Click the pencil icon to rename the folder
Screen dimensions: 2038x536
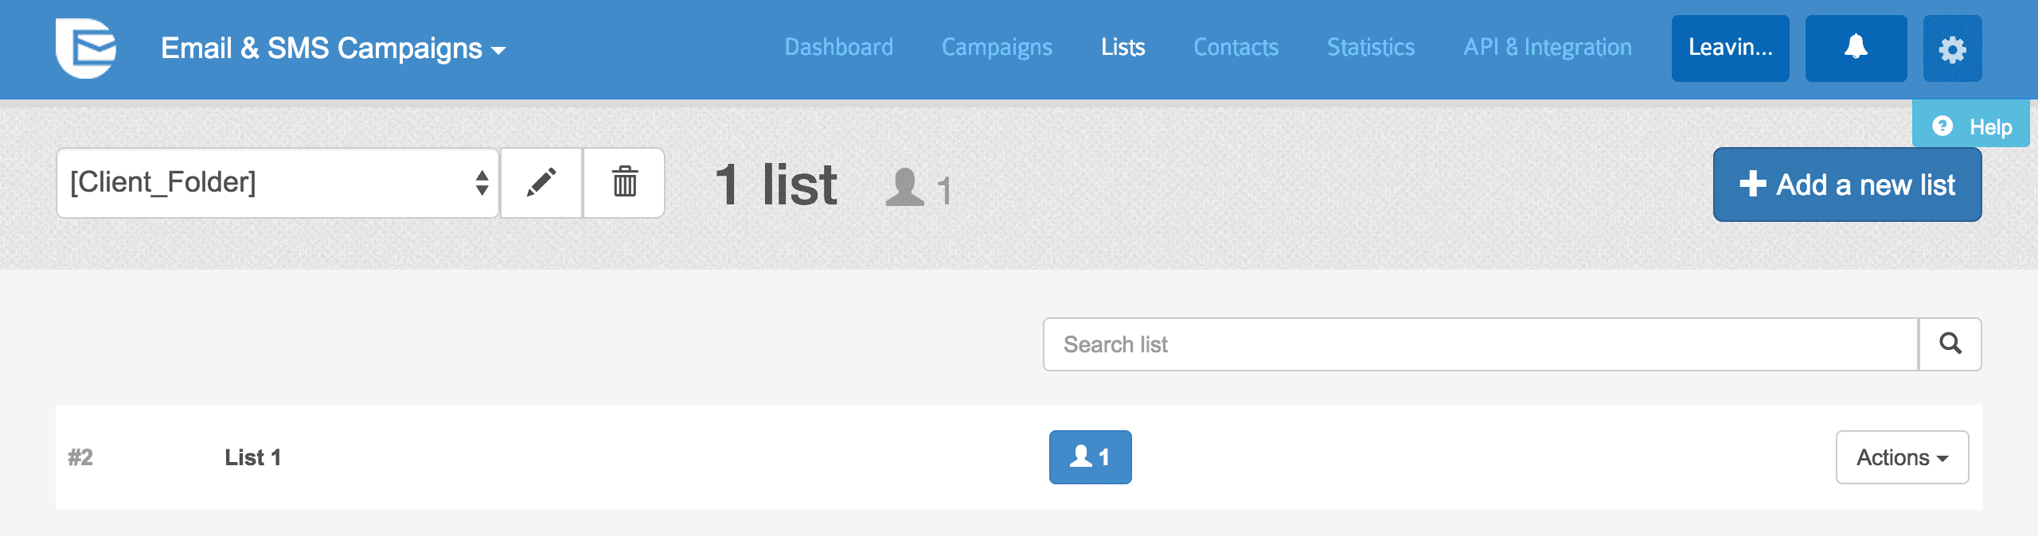pos(542,183)
